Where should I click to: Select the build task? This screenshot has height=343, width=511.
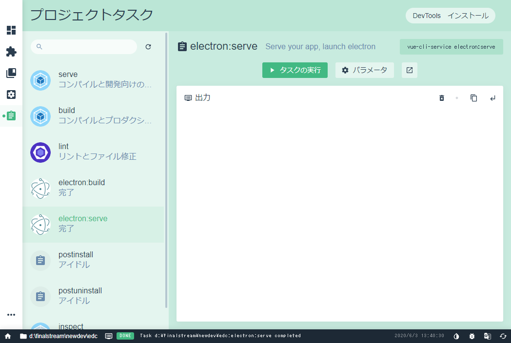pos(93,116)
